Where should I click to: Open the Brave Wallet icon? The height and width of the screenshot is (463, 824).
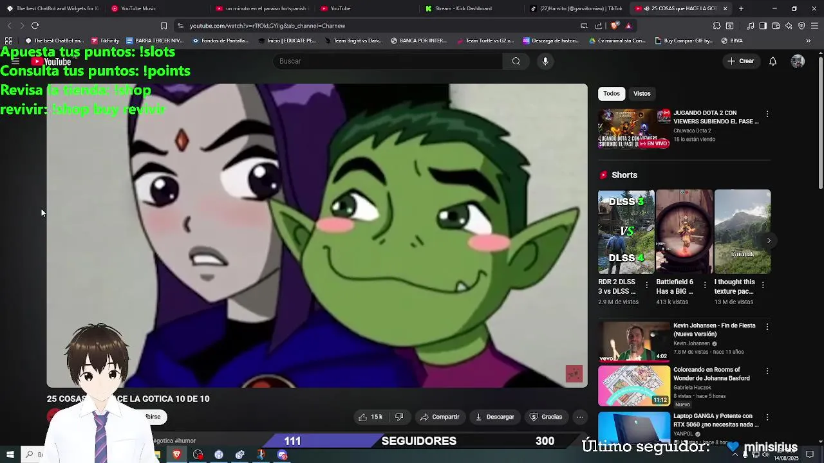click(x=776, y=26)
